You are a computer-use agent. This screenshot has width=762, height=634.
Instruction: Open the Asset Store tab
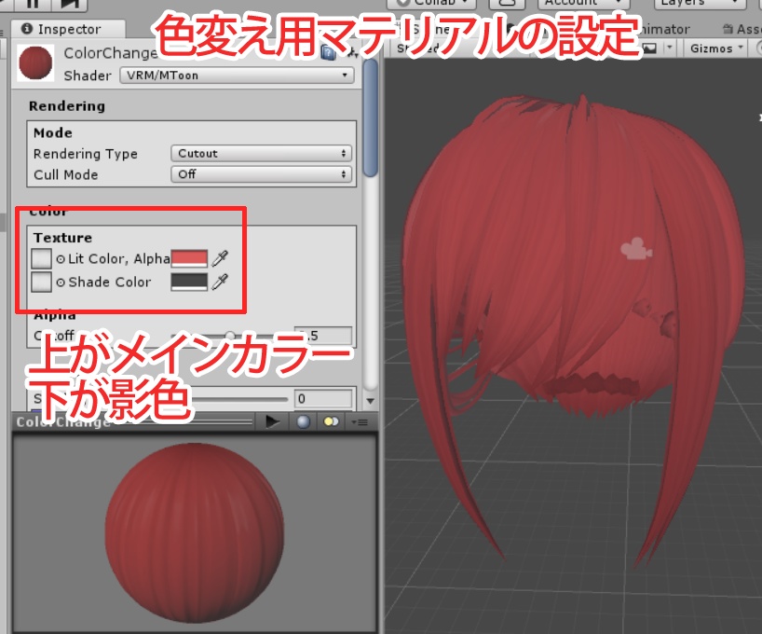pyautogui.click(x=742, y=29)
